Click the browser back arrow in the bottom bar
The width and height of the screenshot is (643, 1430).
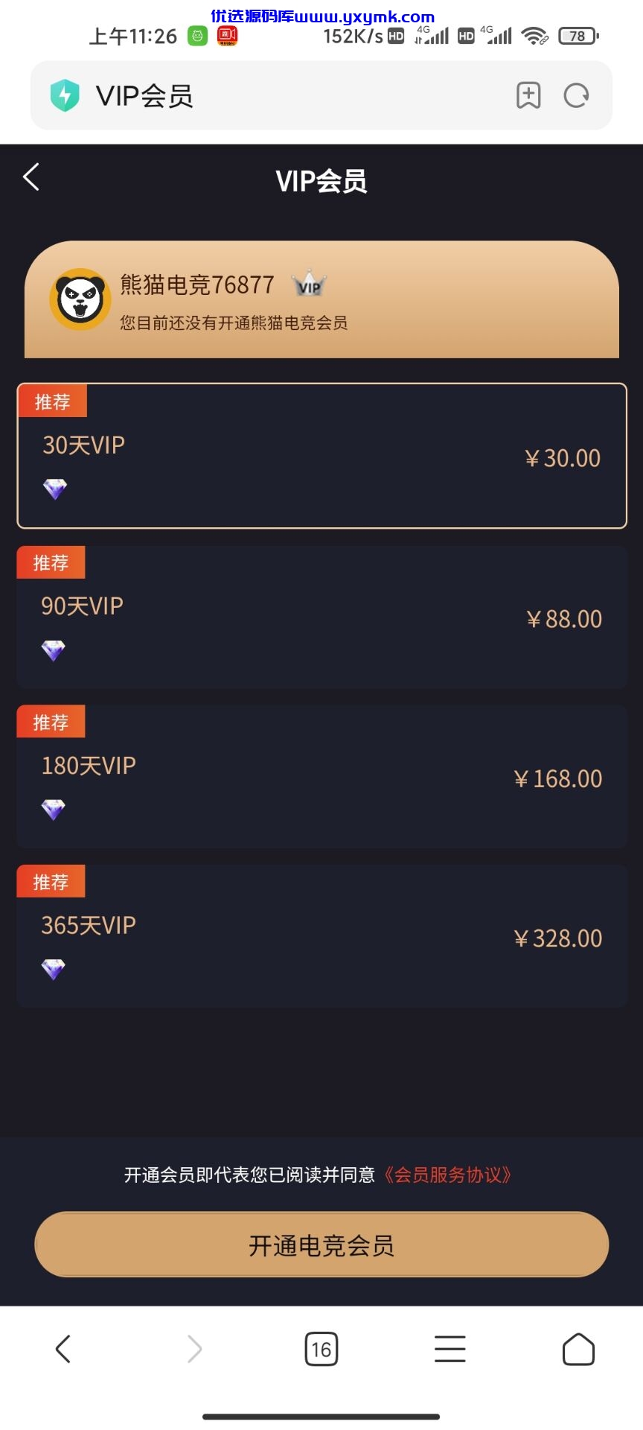pyautogui.click(x=63, y=1349)
